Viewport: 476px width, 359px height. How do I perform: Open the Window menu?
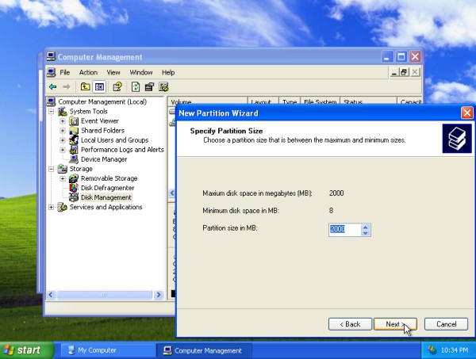point(141,72)
